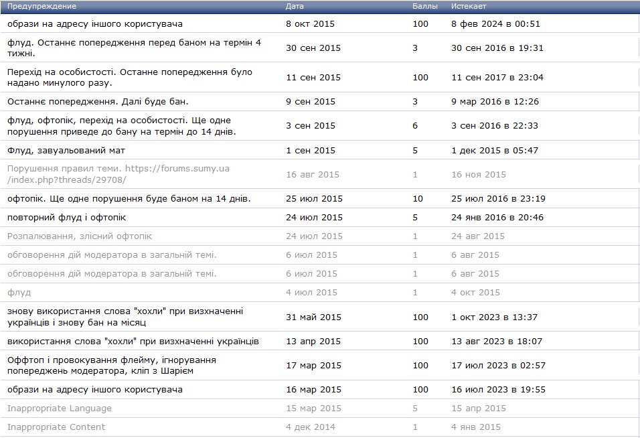
Task: Open "Останнє попередження. Далі буде бан." warning
Action: pos(98,102)
